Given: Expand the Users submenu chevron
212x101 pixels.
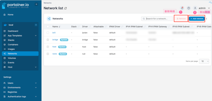Looking at the screenshot, I should [x=36, y=83].
